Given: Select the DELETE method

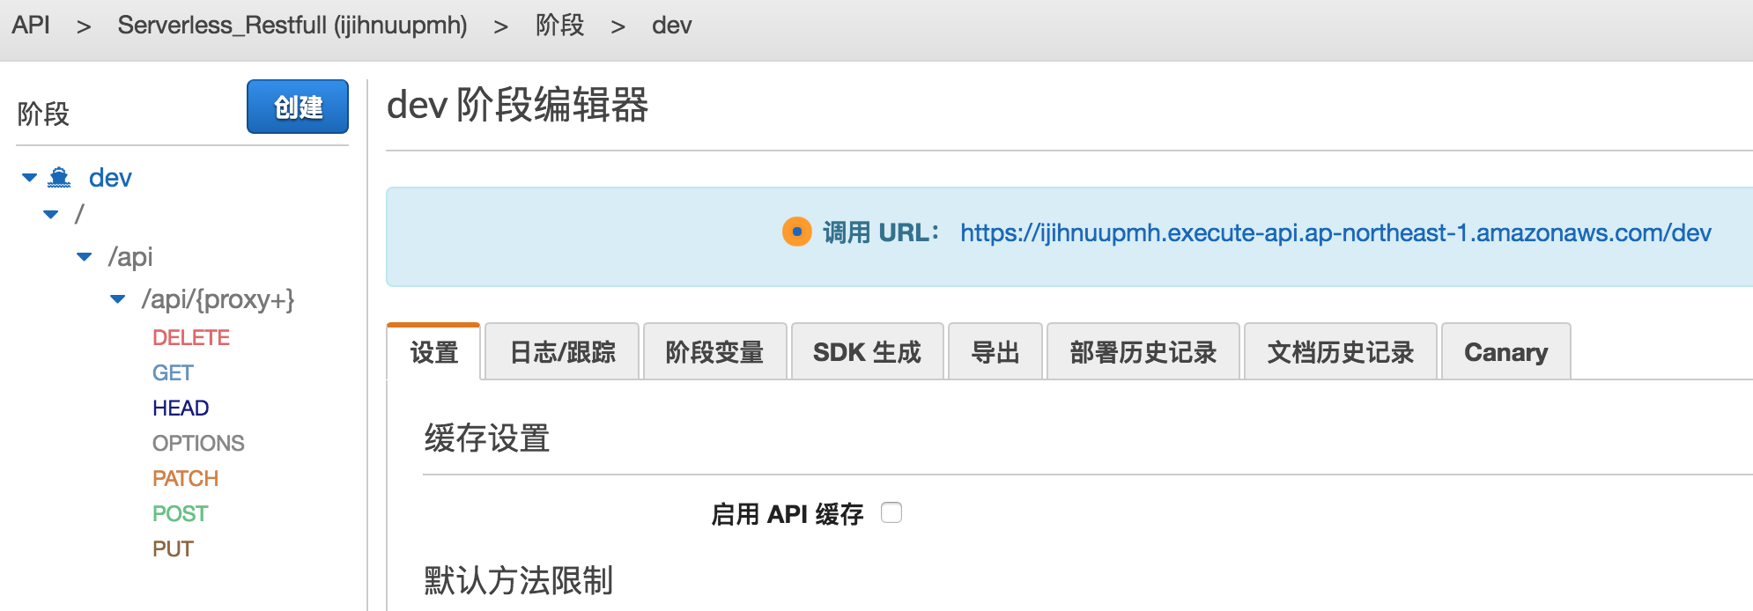Looking at the screenshot, I should (x=190, y=337).
